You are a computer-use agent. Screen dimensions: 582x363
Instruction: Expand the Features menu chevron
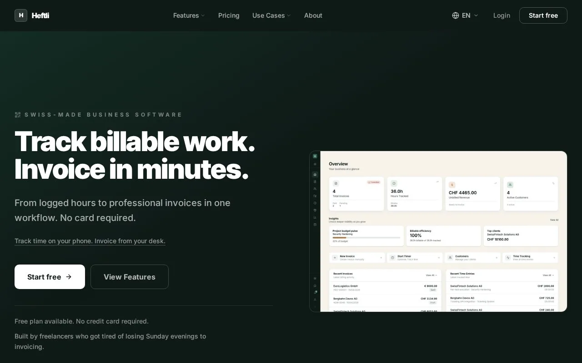203,15
